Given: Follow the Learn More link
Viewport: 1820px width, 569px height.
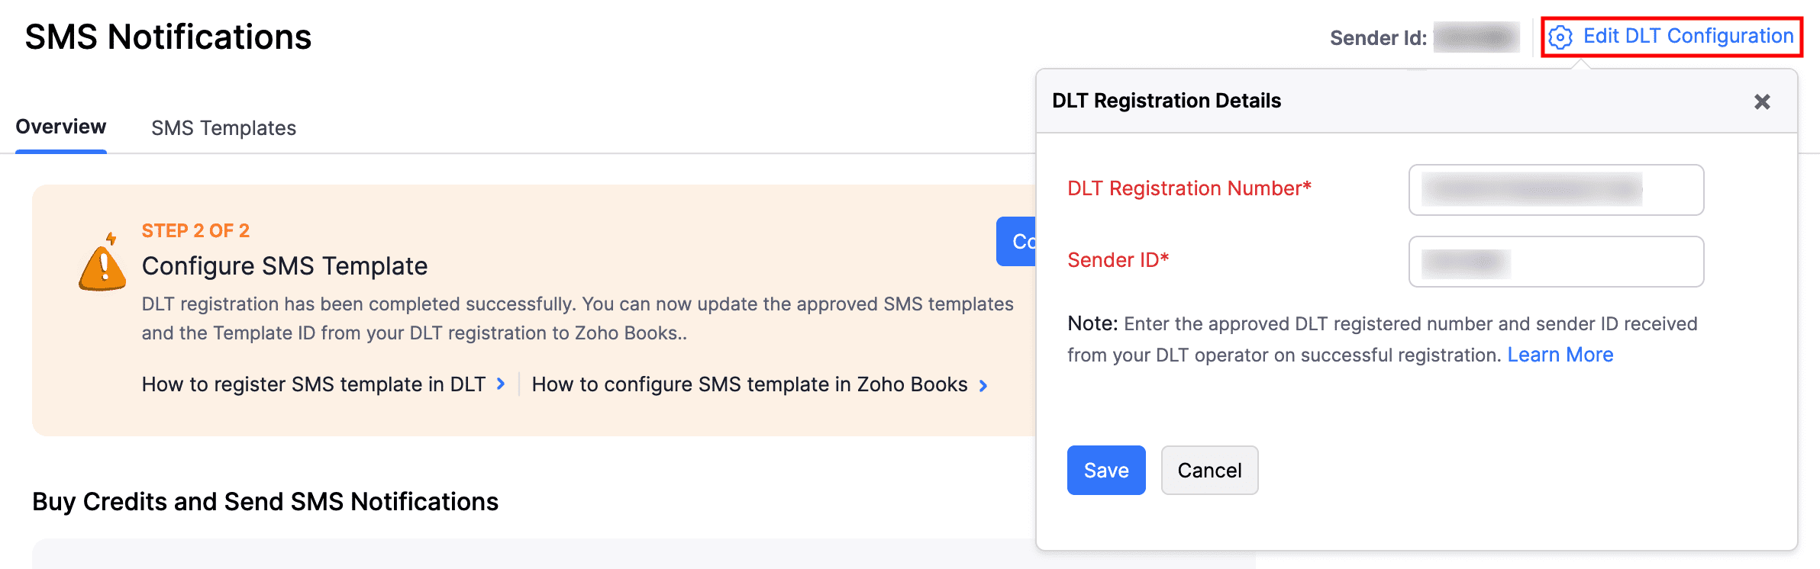Looking at the screenshot, I should pyautogui.click(x=1560, y=355).
